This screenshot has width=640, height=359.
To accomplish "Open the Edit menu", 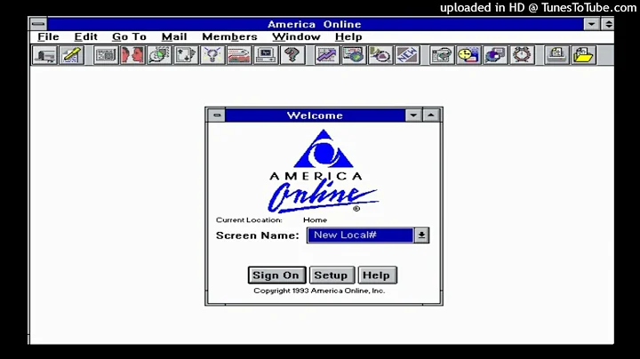I will tap(85, 36).
